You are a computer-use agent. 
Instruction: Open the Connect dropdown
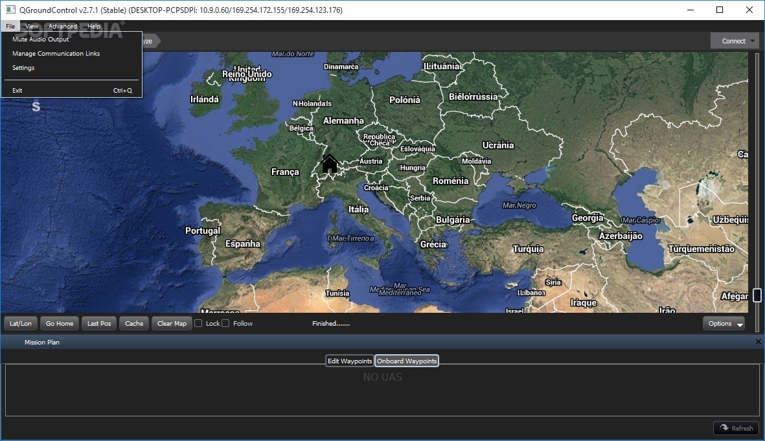tap(735, 41)
